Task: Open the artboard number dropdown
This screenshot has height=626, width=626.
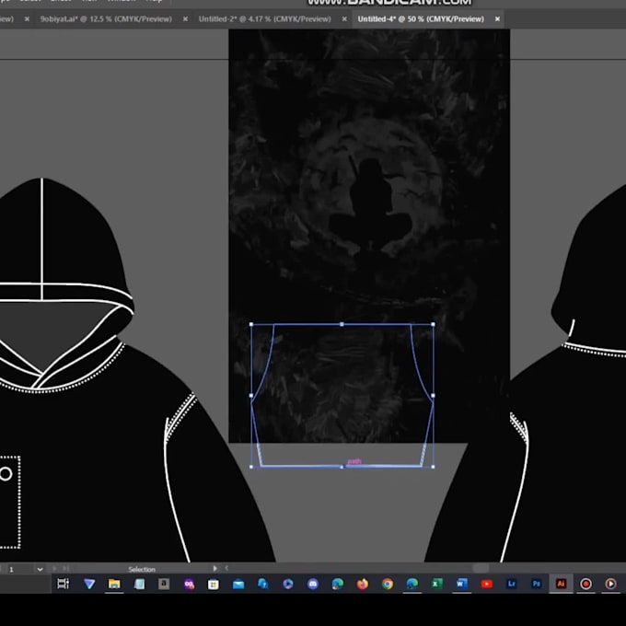Action: 40,569
